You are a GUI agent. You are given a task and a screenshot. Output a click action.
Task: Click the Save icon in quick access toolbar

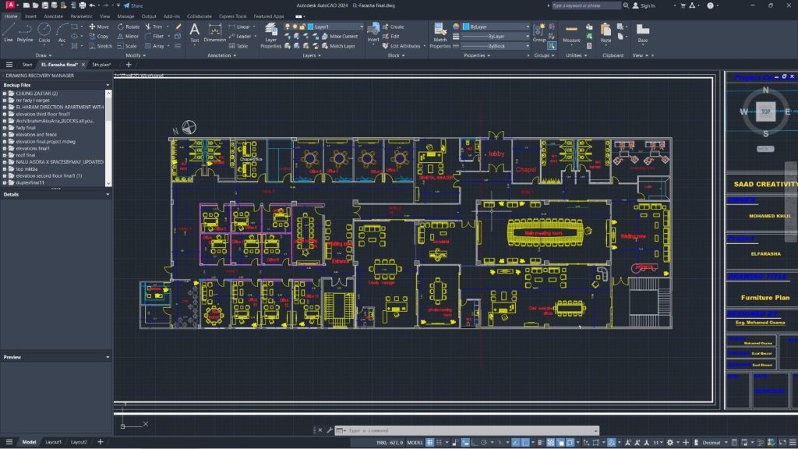click(x=44, y=5)
